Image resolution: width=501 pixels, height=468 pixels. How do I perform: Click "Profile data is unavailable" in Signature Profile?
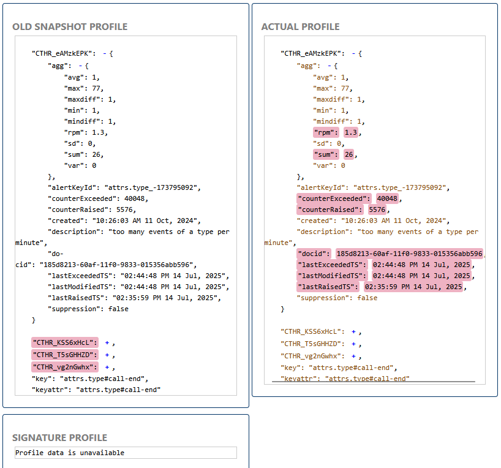point(70,453)
